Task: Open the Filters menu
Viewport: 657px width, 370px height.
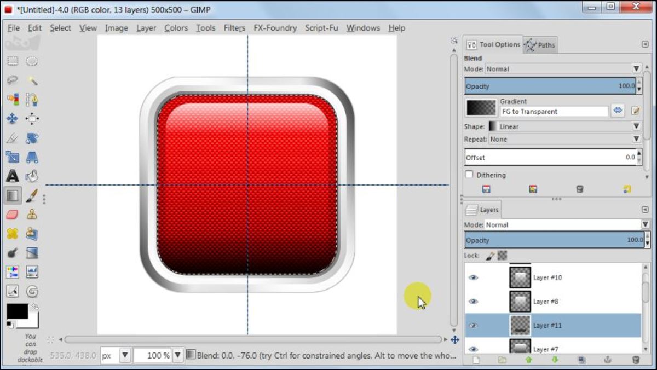Action: pos(234,27)
